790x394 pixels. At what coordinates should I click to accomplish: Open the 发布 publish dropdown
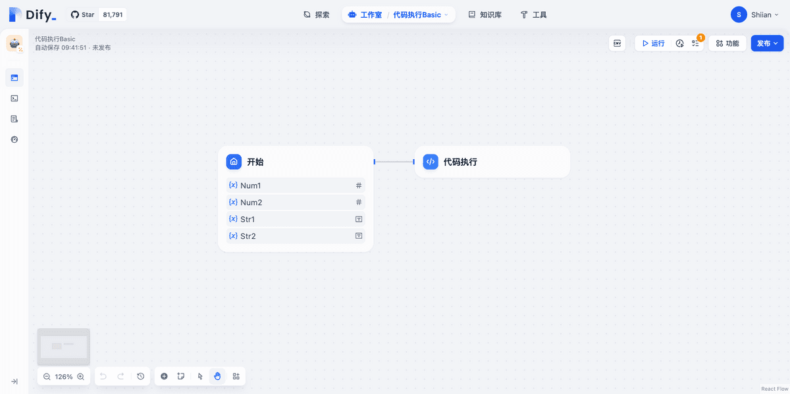tap(767, 43)
